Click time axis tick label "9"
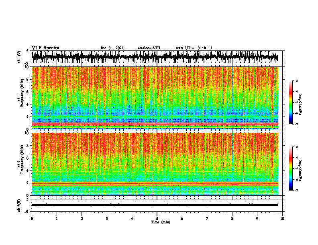 point(257,219)
